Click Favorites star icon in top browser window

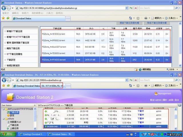pos(3,18)
